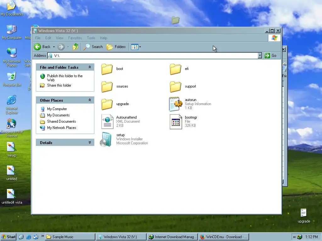The height and width of the screenshot is (241, 322).
Task: Open the Forward history dropdown arrow
Action: tap(68, 47)
